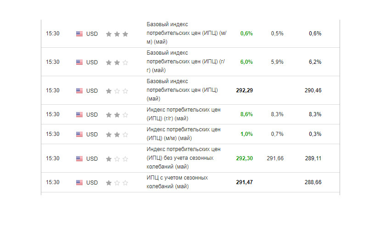This screenshot has height=225, width=380.
Task: Click US flag in Core CPI (м/м) row
Action: (x=79, y=34)
